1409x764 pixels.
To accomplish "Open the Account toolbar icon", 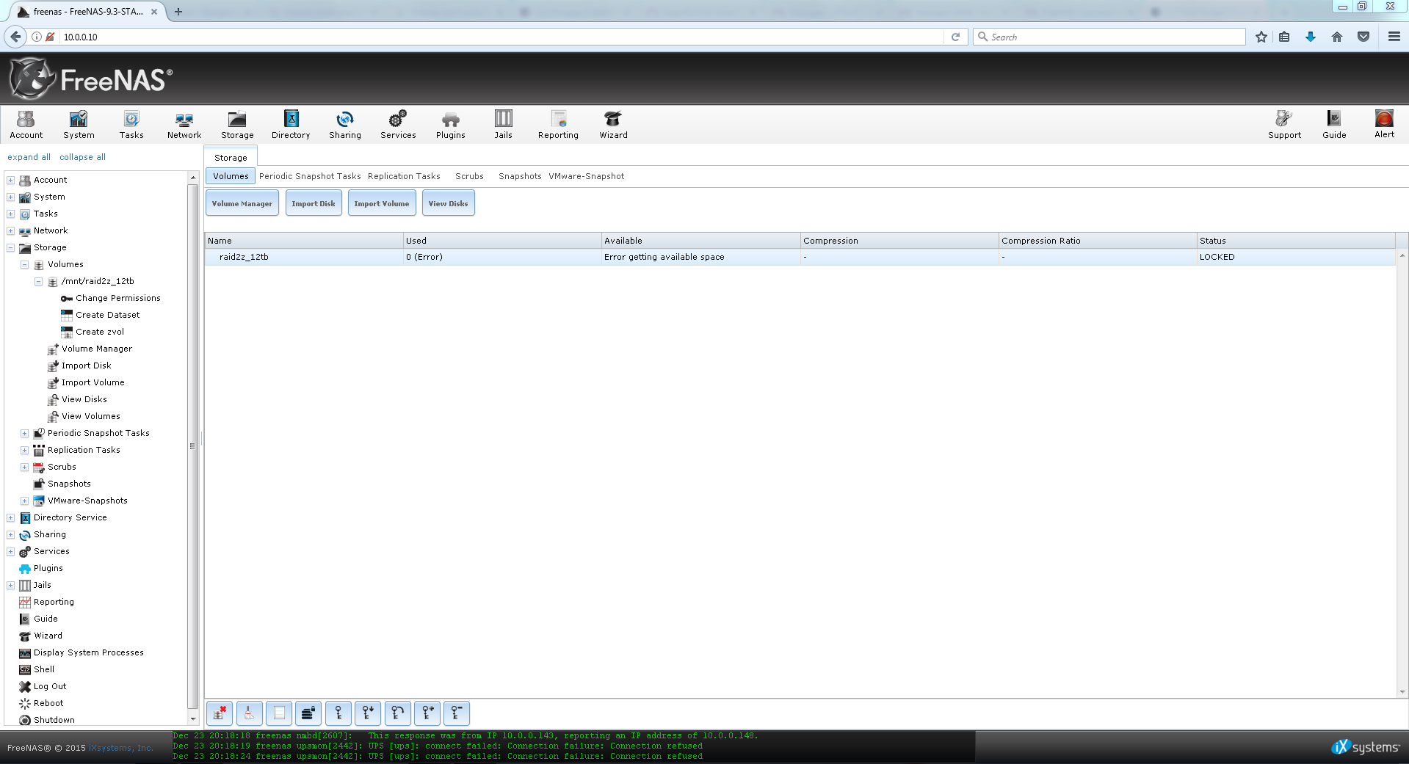I will pos(26,124).
